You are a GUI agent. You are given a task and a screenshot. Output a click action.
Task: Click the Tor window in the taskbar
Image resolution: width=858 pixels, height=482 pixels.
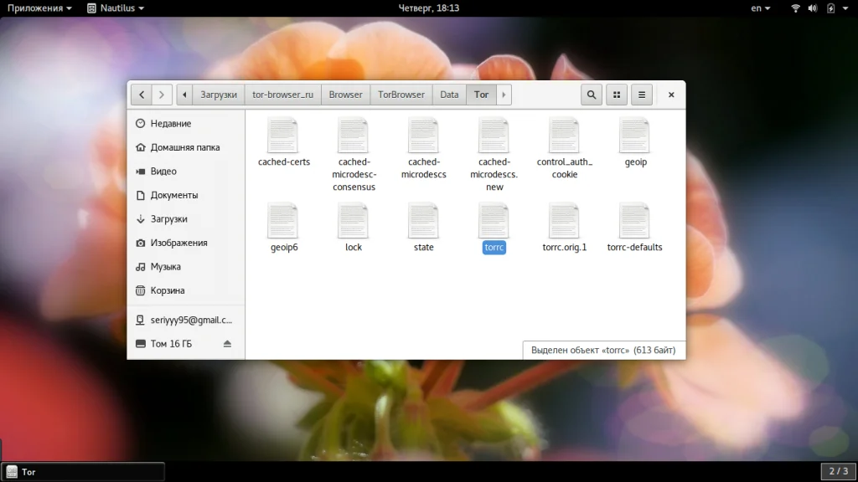83,472
